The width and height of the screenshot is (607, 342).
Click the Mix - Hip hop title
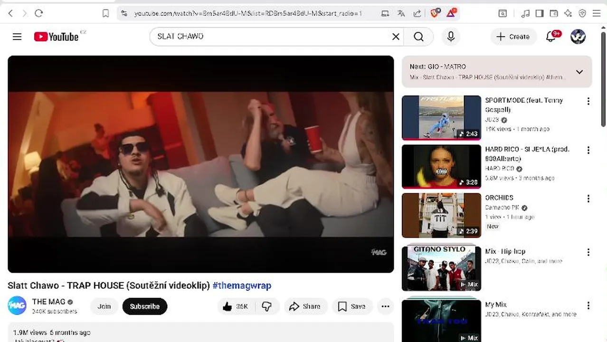(505, 251)
